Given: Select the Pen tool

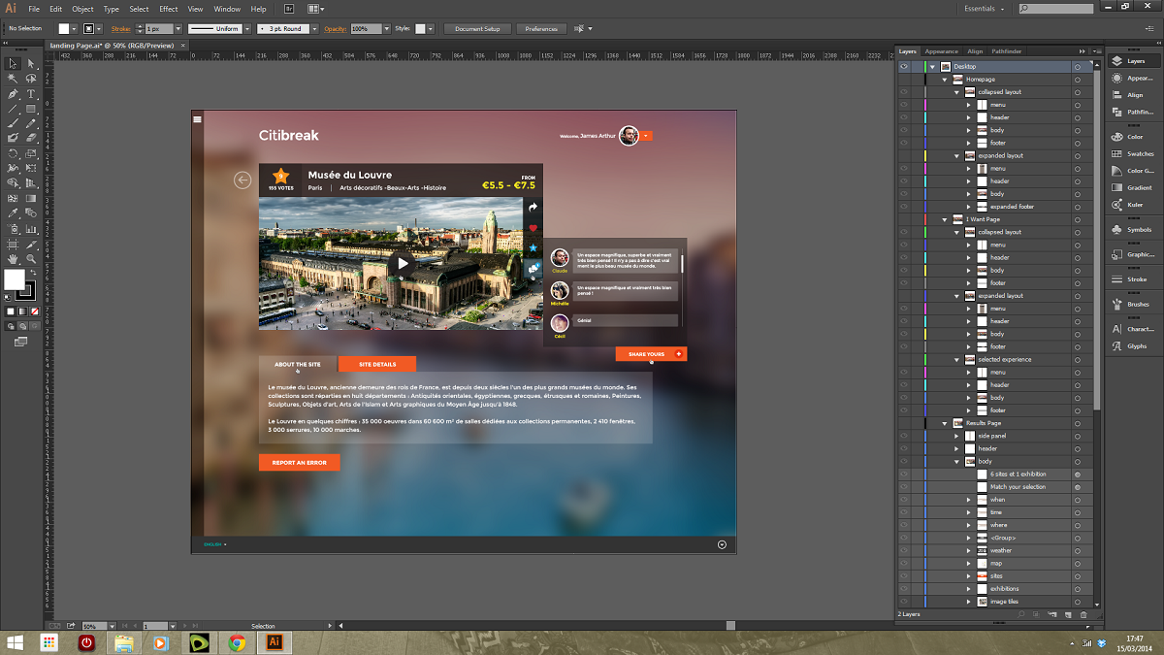Looking at the screenshot, I should click(14, 94).
